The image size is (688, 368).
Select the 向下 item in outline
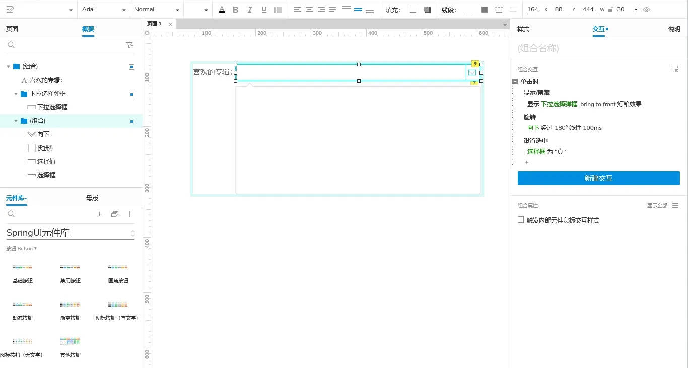coord(43,134)
